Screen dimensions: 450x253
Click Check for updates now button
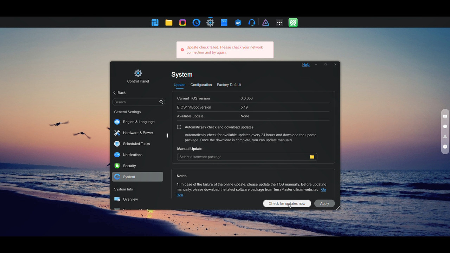tap(287, 203)
